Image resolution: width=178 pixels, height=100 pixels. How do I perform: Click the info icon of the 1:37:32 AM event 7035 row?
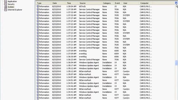38,15
